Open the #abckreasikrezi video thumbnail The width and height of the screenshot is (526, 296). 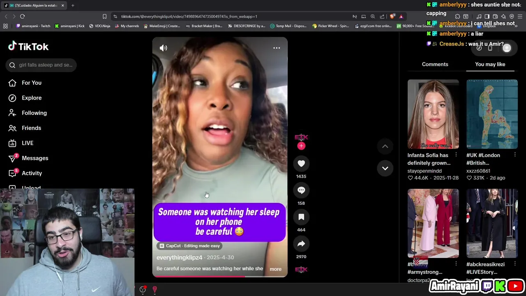[492, 223]
